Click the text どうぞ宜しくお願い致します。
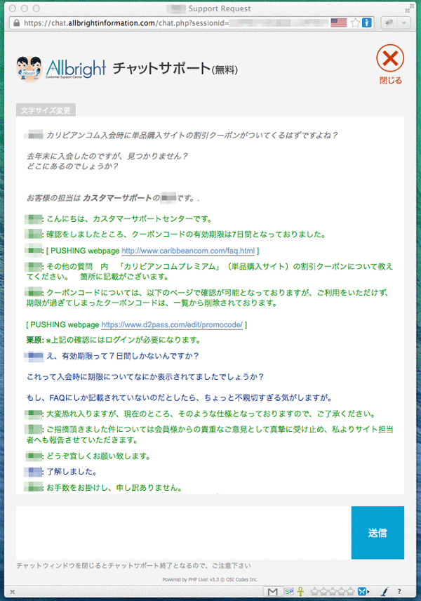The height and width of the screenshot is (601, 421). 99,456
